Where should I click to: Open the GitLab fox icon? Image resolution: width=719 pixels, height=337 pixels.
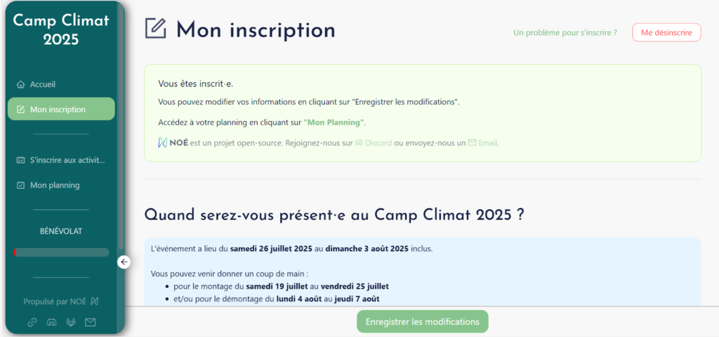[71, 322]
